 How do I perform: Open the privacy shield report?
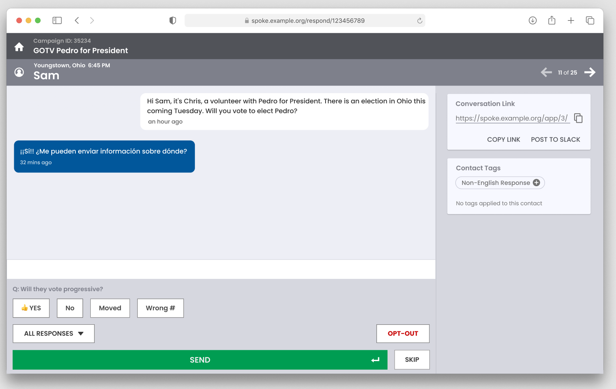[172, 21]
